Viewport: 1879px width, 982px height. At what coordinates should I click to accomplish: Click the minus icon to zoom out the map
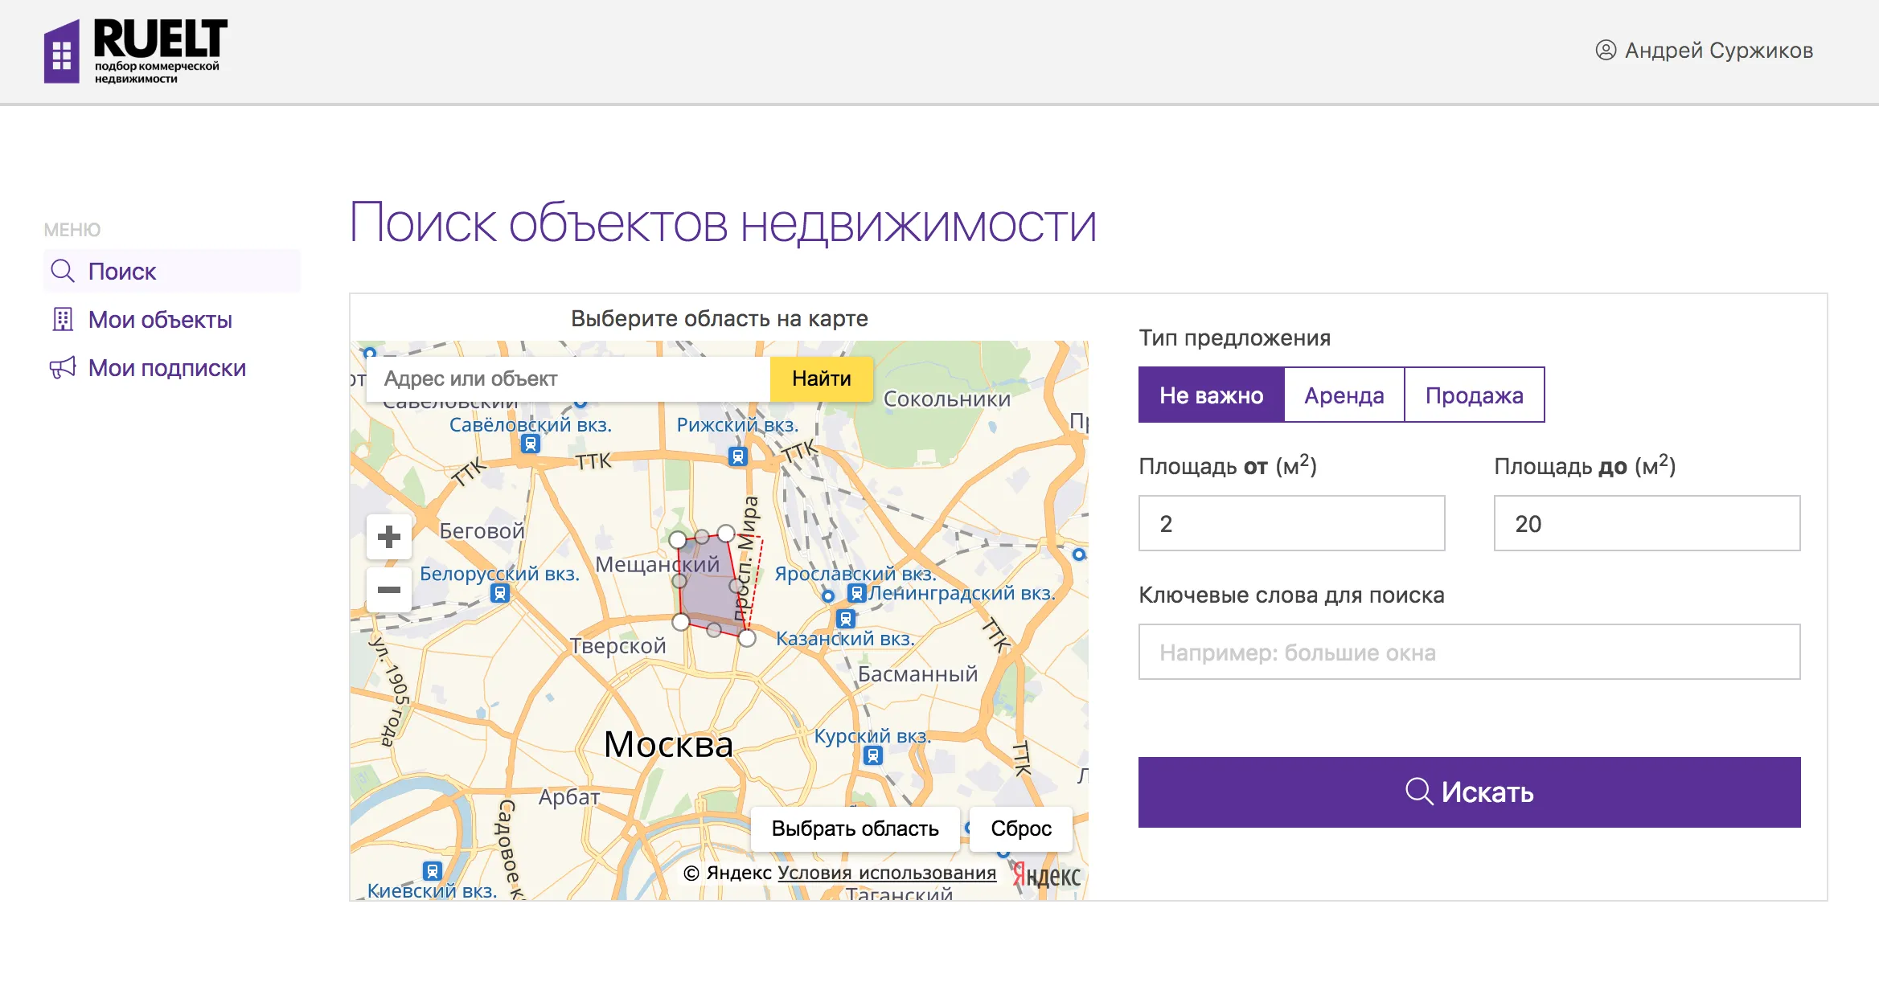click(x=388, y=591)
